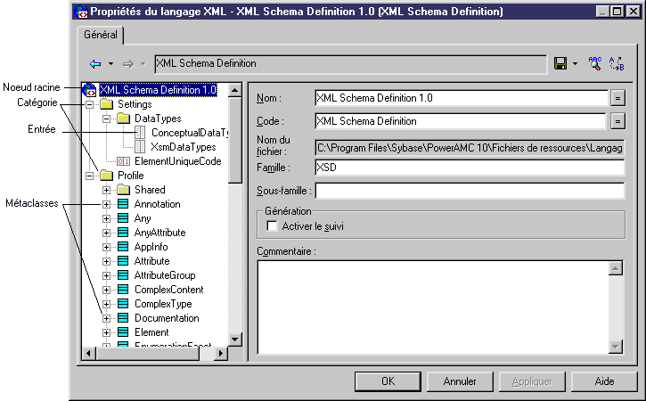This screenshot has width=646, height=401.
Task: Click the Attribute metaclass icon
Action: click(x=123, y=261)
